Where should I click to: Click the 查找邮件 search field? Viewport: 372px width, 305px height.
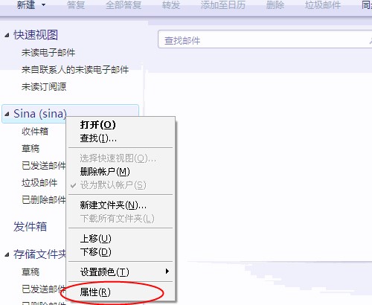(265, 39)
